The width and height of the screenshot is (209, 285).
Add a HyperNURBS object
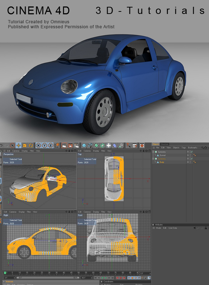pyautogui.click(x=96, y=145)
